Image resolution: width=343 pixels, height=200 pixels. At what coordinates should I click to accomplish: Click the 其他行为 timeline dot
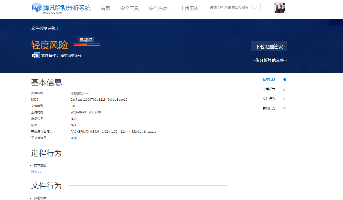pyautogui.click(x=285, y=109)
